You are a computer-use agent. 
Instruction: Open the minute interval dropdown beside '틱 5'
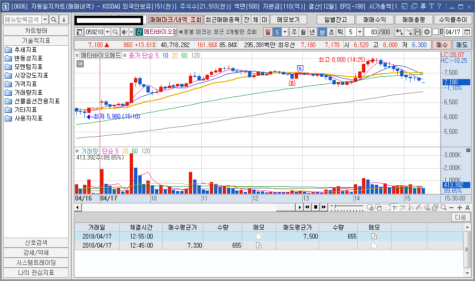360,32
